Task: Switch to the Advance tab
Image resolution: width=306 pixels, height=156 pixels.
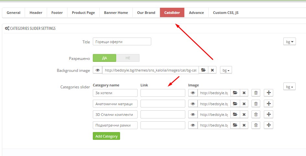Action: tap(196, 13)
